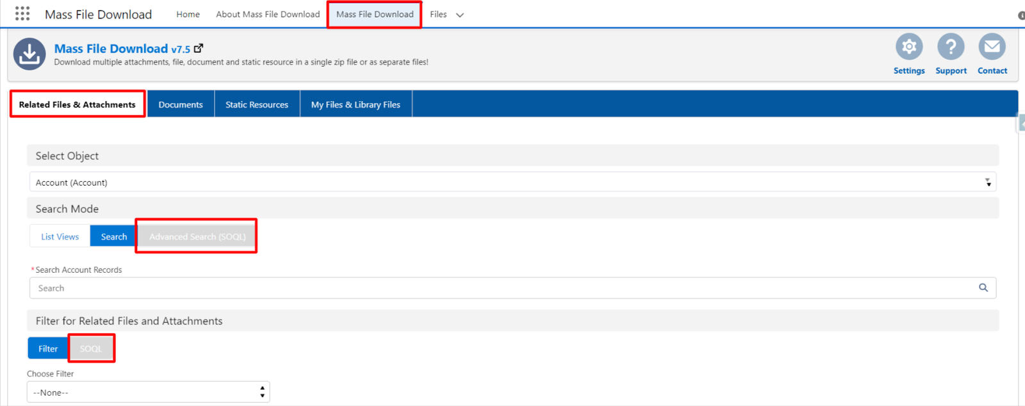Select Mass File Download nav tab
The width and height of the screenshot is (1025, 406).
375,14
